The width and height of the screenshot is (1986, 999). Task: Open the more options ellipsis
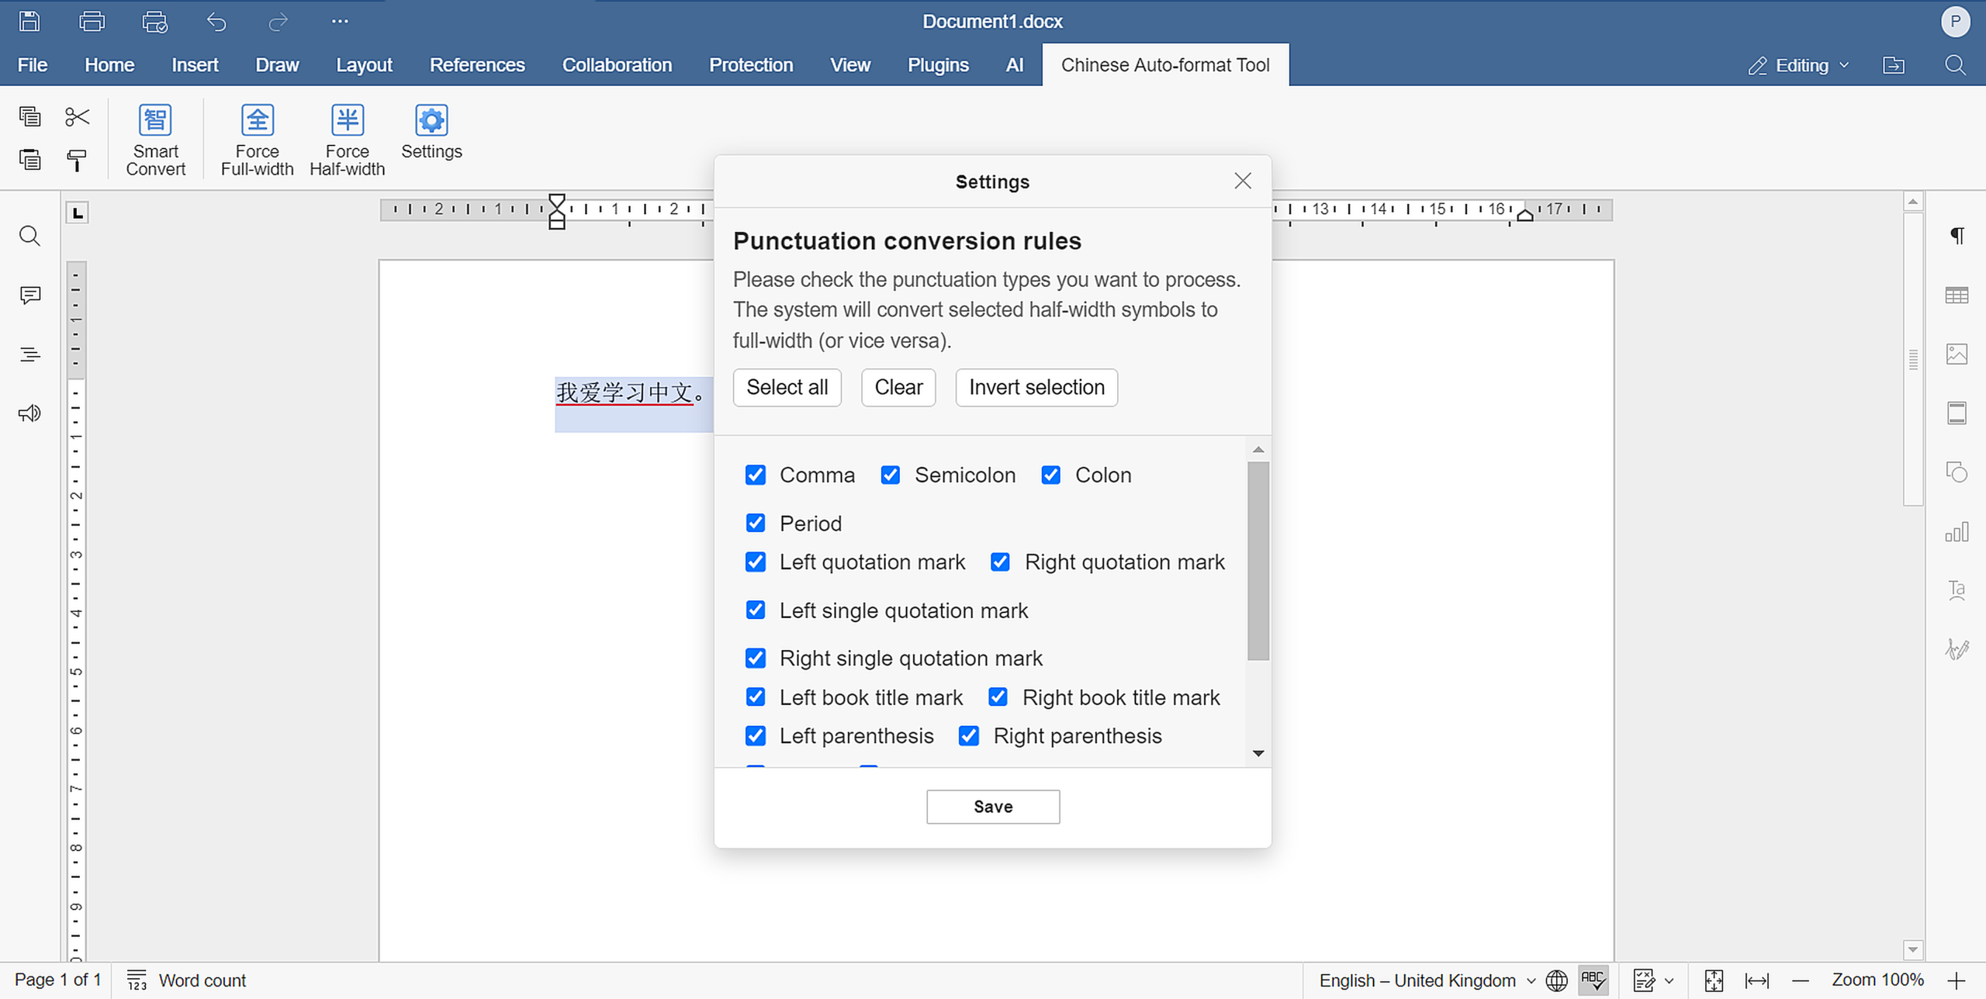(x=340, y=22)
